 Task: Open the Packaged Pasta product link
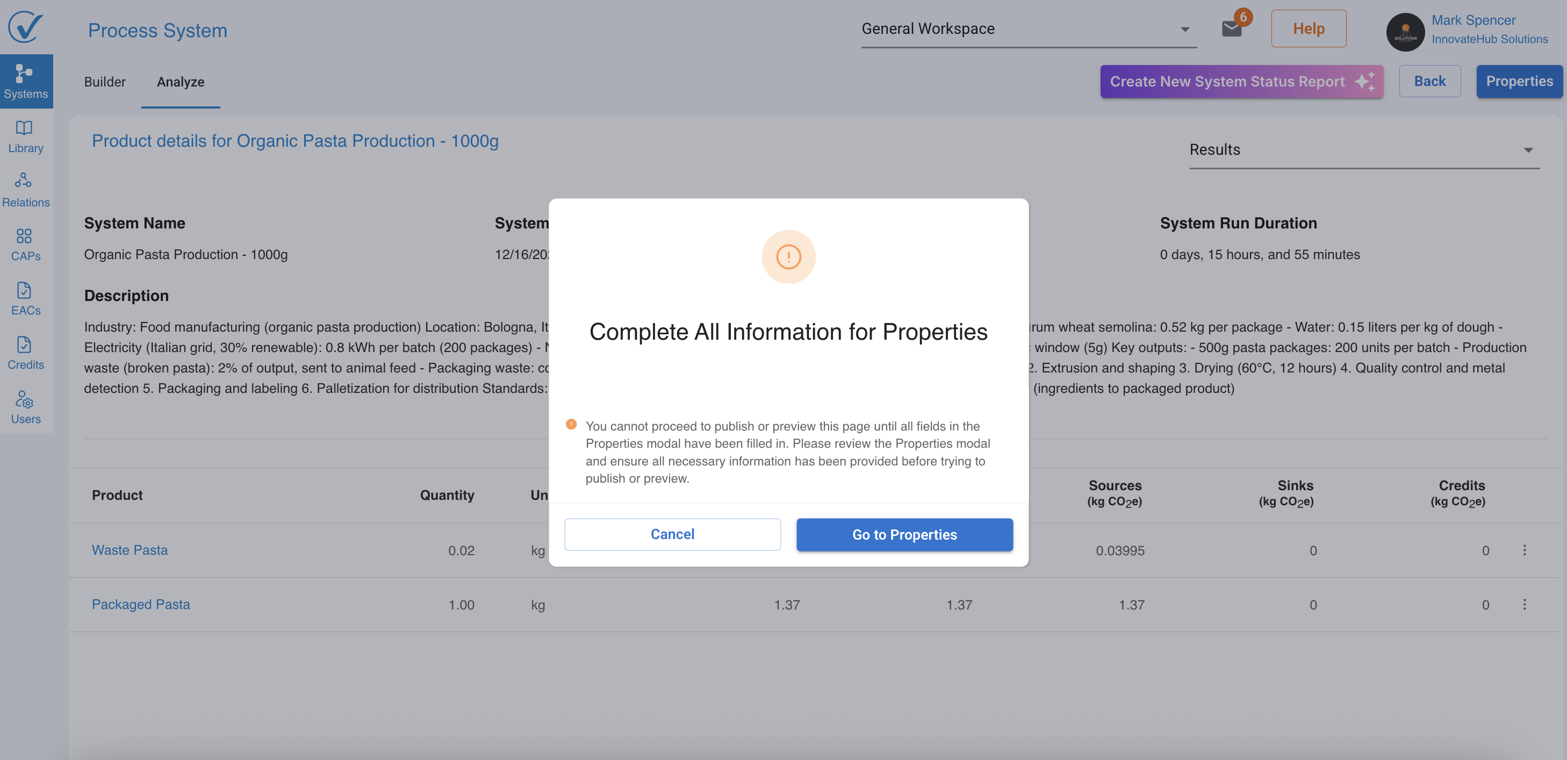pyautogui.click(x=140, y=604)
